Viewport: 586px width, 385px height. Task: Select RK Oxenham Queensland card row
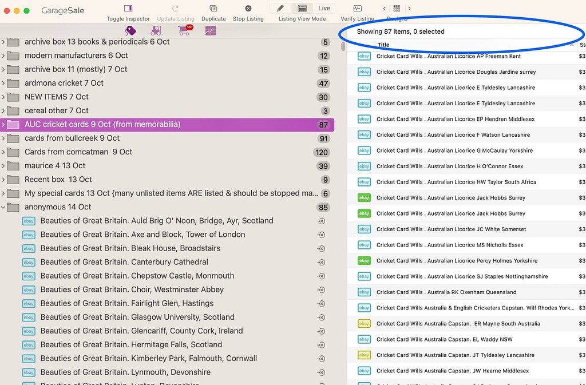point(466,292)
